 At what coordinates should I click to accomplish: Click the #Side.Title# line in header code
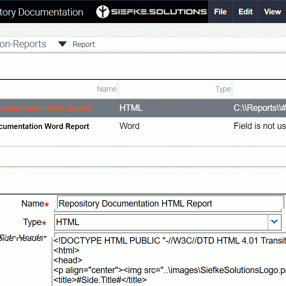click(x=100, y=280)
